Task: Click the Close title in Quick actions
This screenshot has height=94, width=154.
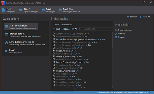Action: [12, 50]
